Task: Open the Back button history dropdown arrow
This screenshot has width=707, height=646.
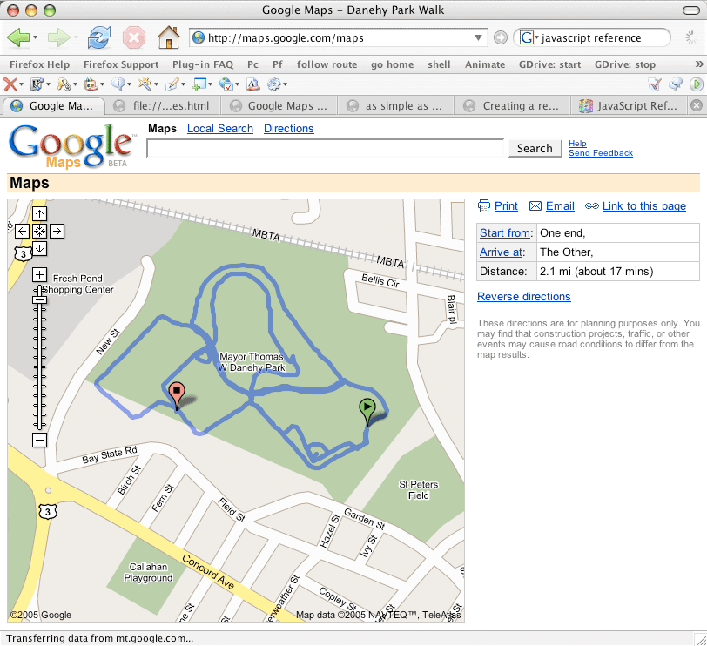Action: [35, 37]
